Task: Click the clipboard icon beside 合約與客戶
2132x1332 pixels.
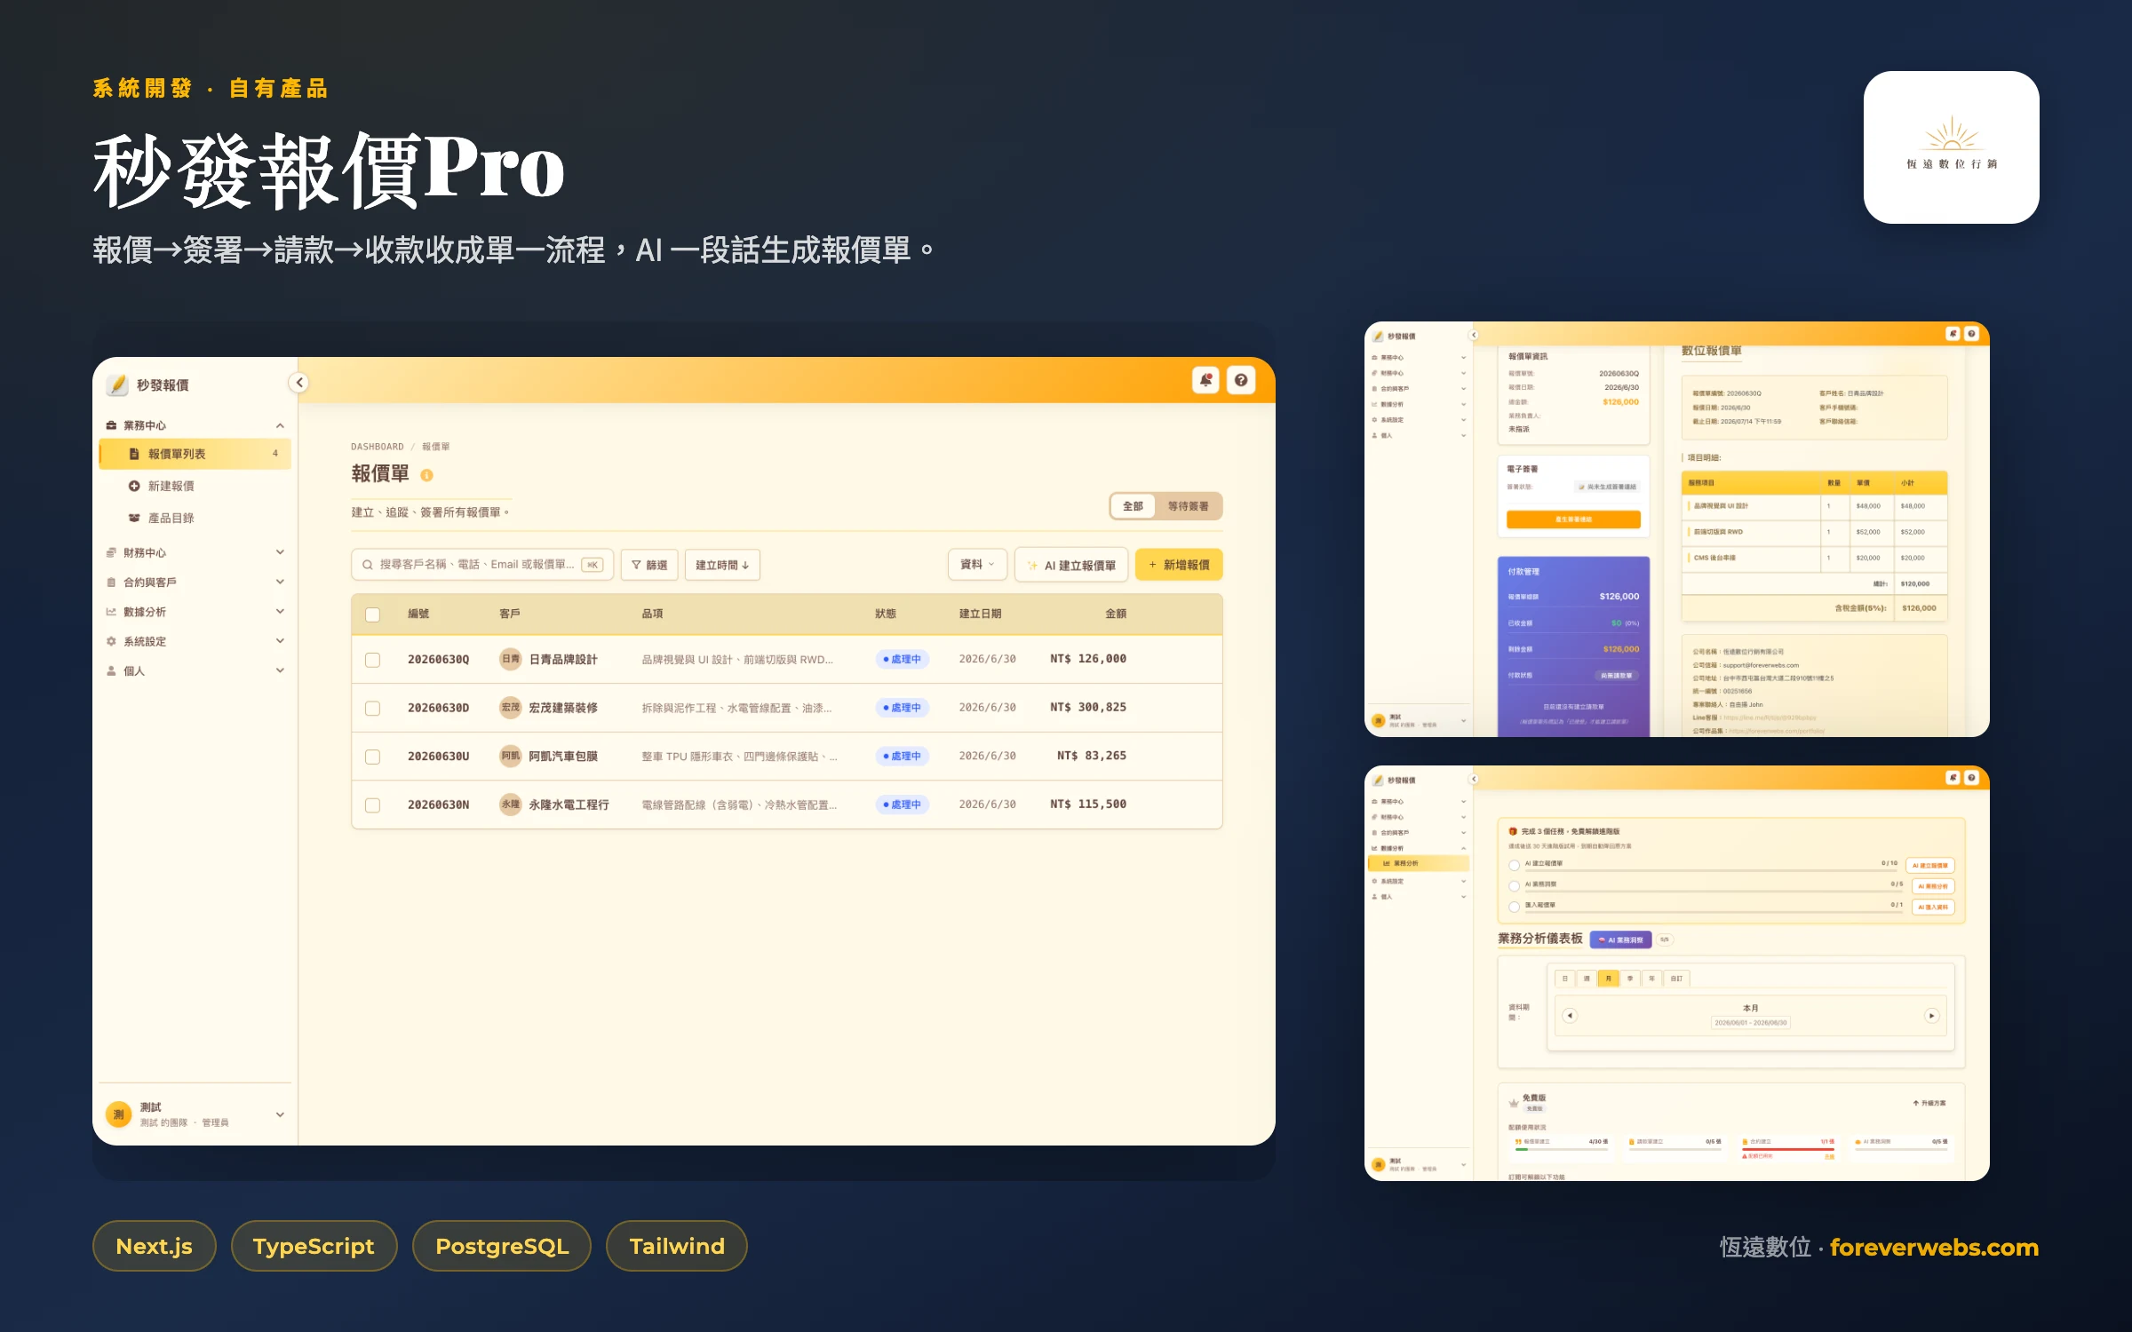Action: coord(111,583)
